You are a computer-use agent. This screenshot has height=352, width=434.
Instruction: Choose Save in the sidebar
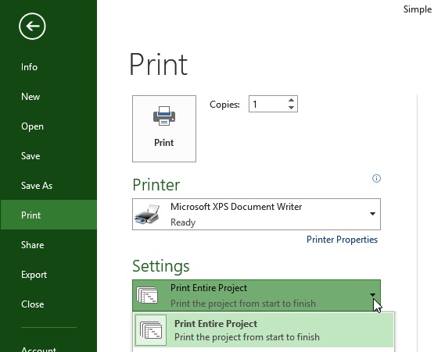30,156
